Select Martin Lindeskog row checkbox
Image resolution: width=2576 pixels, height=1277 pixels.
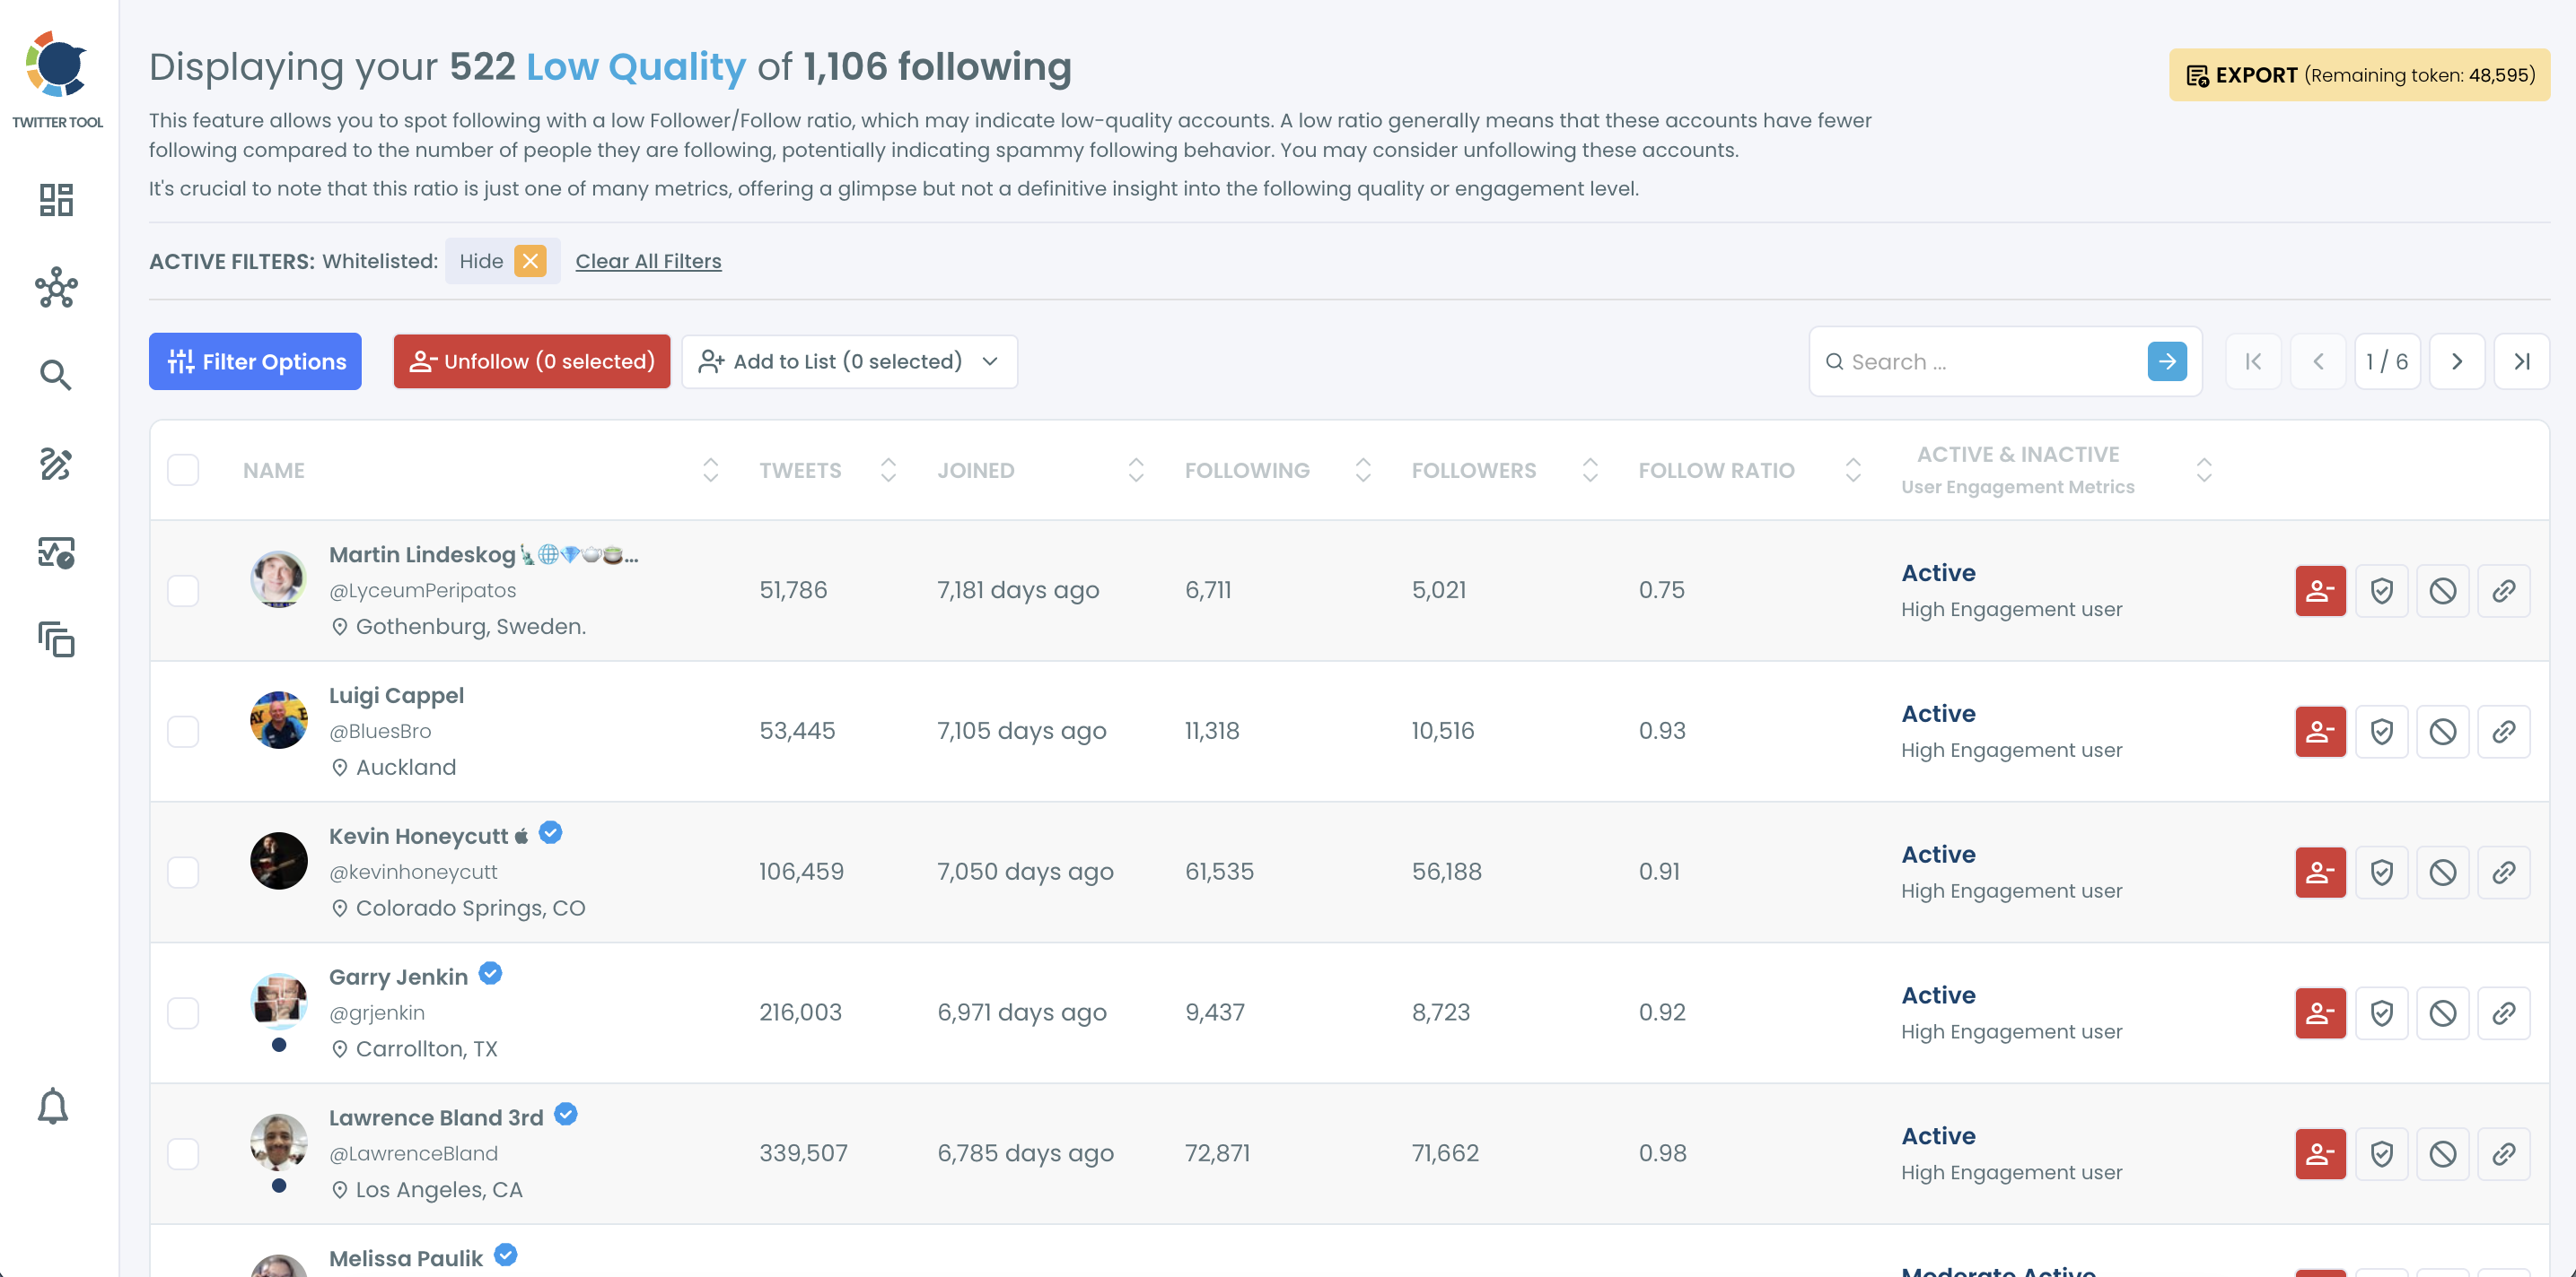(183, 591)
